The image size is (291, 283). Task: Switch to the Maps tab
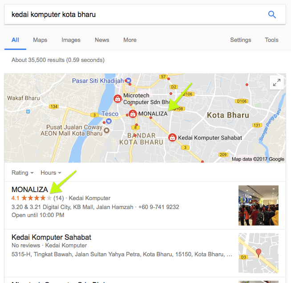40,40
